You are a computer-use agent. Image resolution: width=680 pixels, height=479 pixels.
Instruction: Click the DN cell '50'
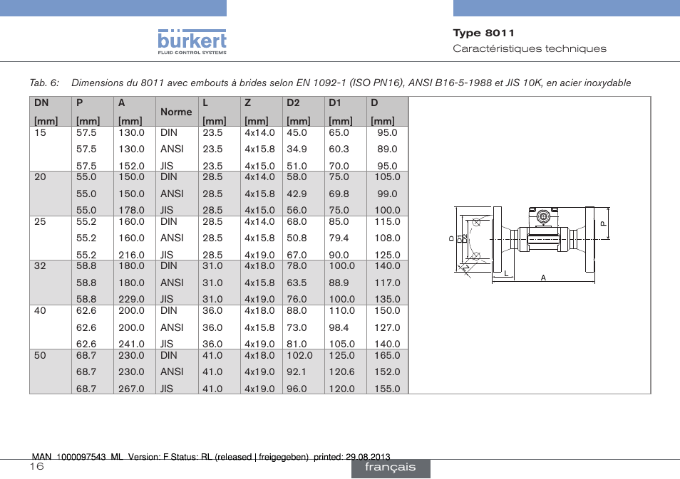tap(40, 355)
